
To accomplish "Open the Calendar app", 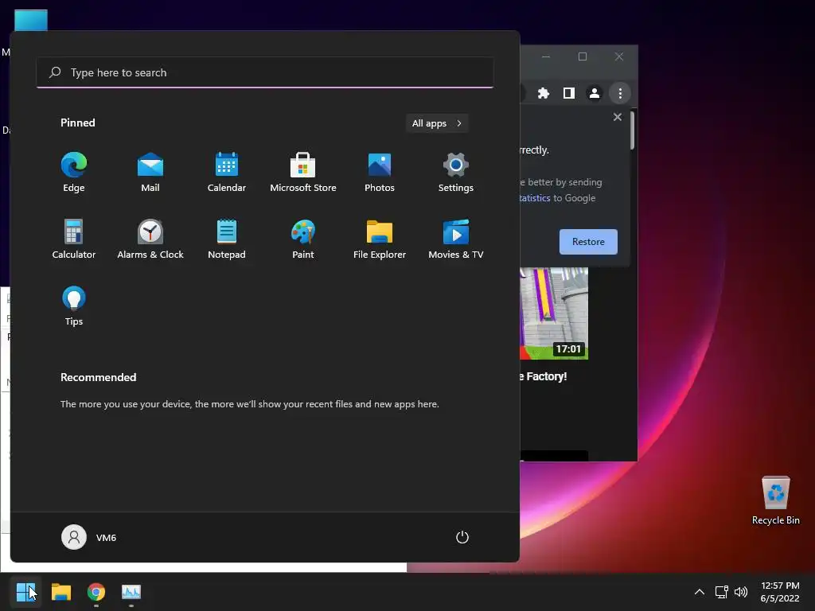I will tap(227, 173).
